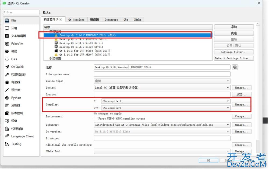Click the 克隆 button

[234, 33]
